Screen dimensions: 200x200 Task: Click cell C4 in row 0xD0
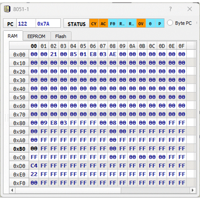34,166
